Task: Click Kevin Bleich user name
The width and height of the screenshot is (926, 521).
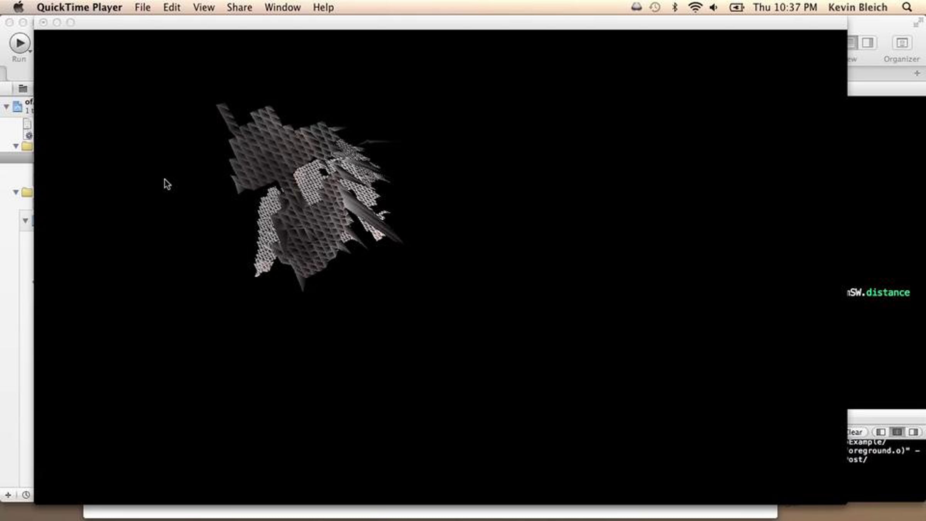Action: (857, 7)
